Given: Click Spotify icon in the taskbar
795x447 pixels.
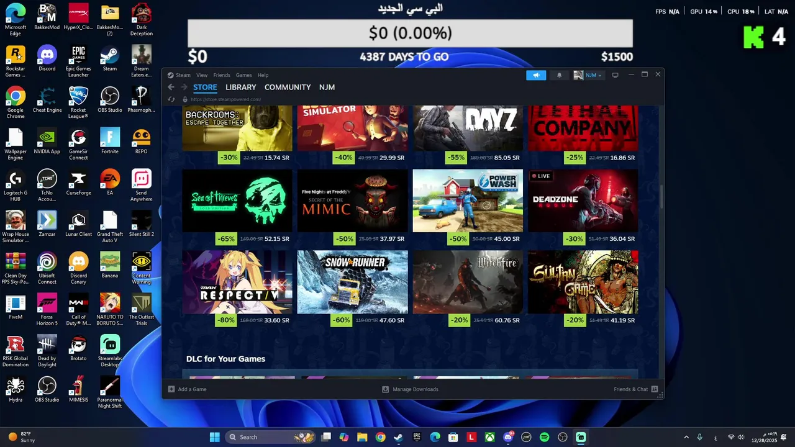Looking at the screenshot, I should tap(545, 437).
